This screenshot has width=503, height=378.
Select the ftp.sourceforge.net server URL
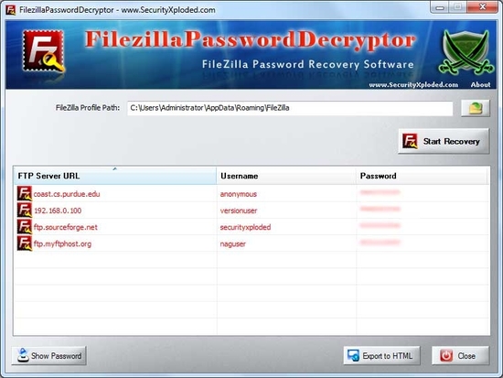coord(66,227)
